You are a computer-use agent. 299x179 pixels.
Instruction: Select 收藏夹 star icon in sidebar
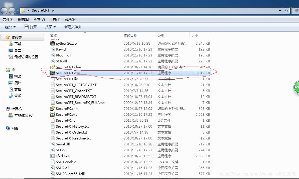point(8,37)
